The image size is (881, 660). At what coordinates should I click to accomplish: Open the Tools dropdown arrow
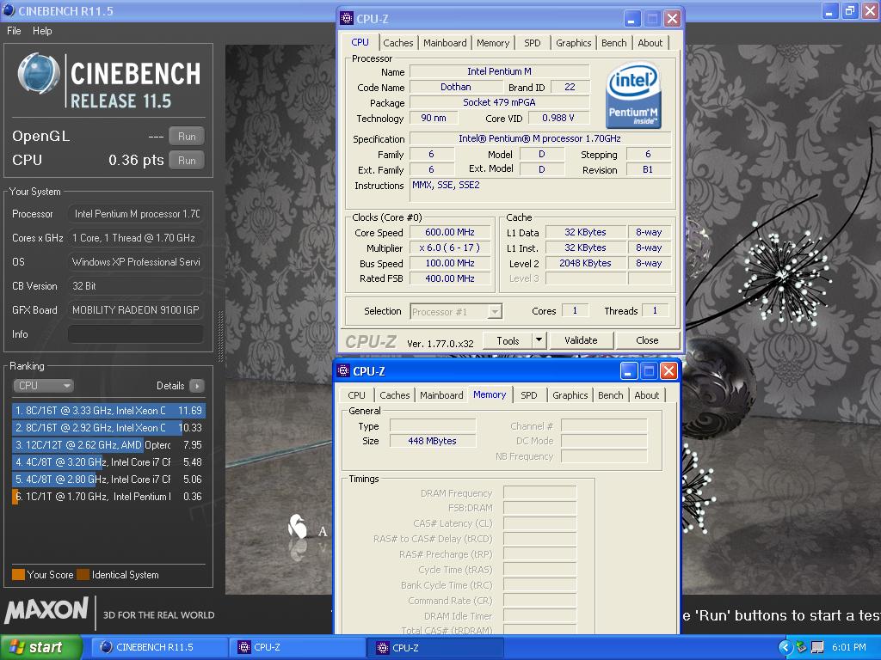click(x=539, y=340)
